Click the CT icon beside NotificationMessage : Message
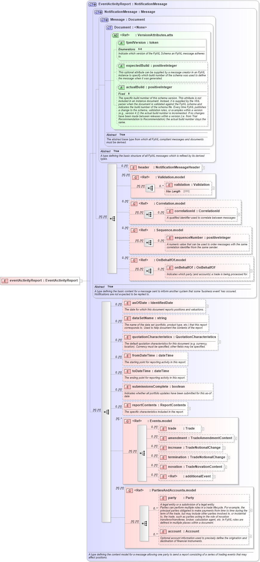The height and width of the screenshot is (562, 260). 99,12
